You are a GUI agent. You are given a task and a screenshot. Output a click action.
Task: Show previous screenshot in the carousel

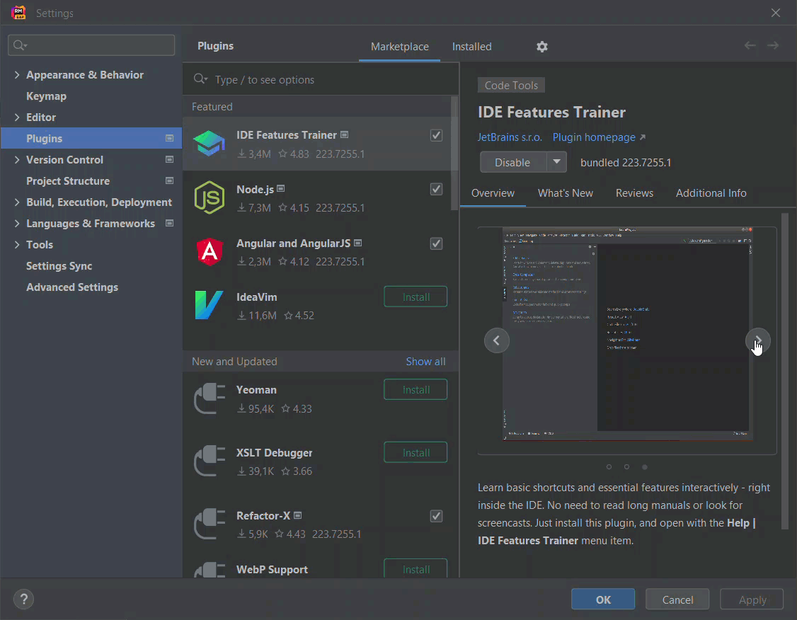[x=497, y=340]
